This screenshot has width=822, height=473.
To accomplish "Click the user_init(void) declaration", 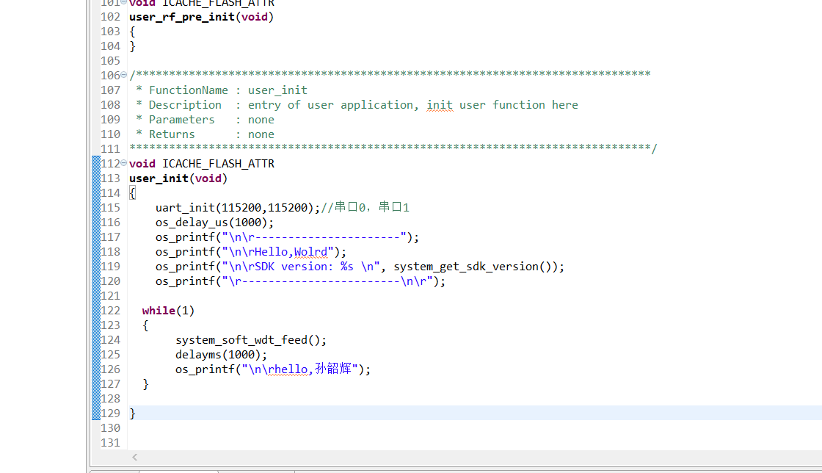I will [178, 178].
